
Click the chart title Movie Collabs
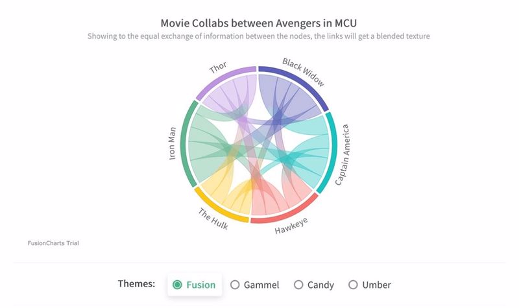[x=258, y=23]
